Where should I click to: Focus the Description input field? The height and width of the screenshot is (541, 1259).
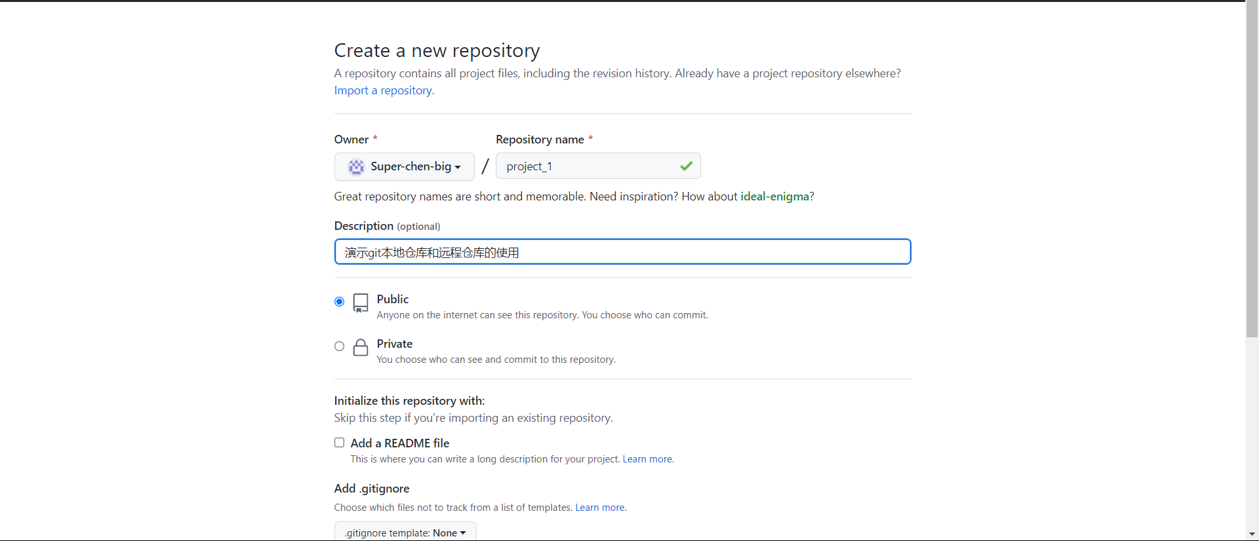[622, 252]
